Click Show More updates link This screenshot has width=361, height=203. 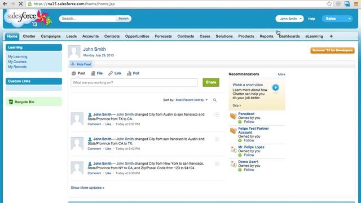pos(87,188)
